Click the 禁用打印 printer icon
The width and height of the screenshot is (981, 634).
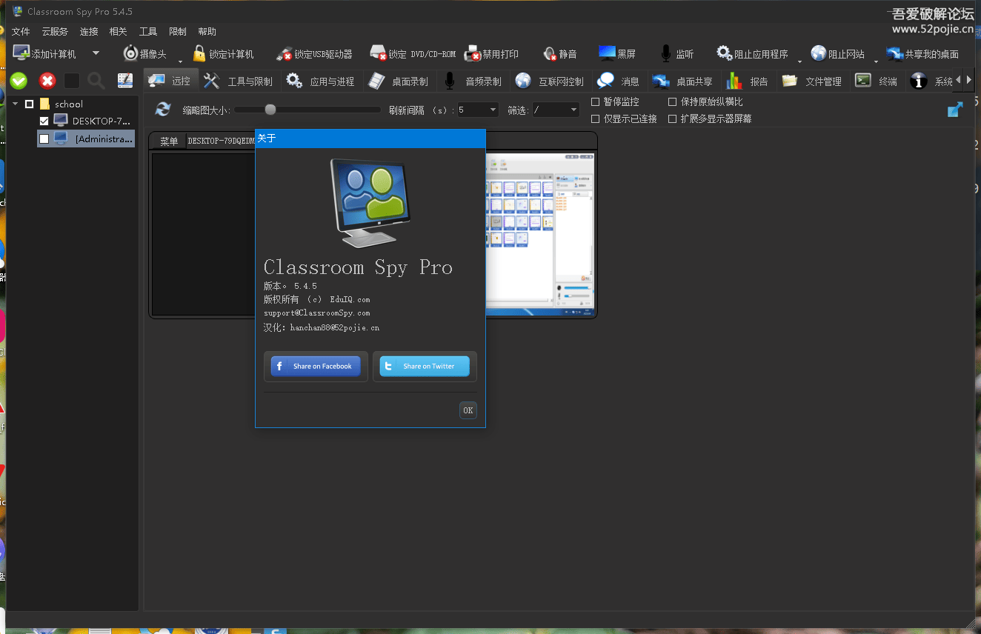point(473,53)
